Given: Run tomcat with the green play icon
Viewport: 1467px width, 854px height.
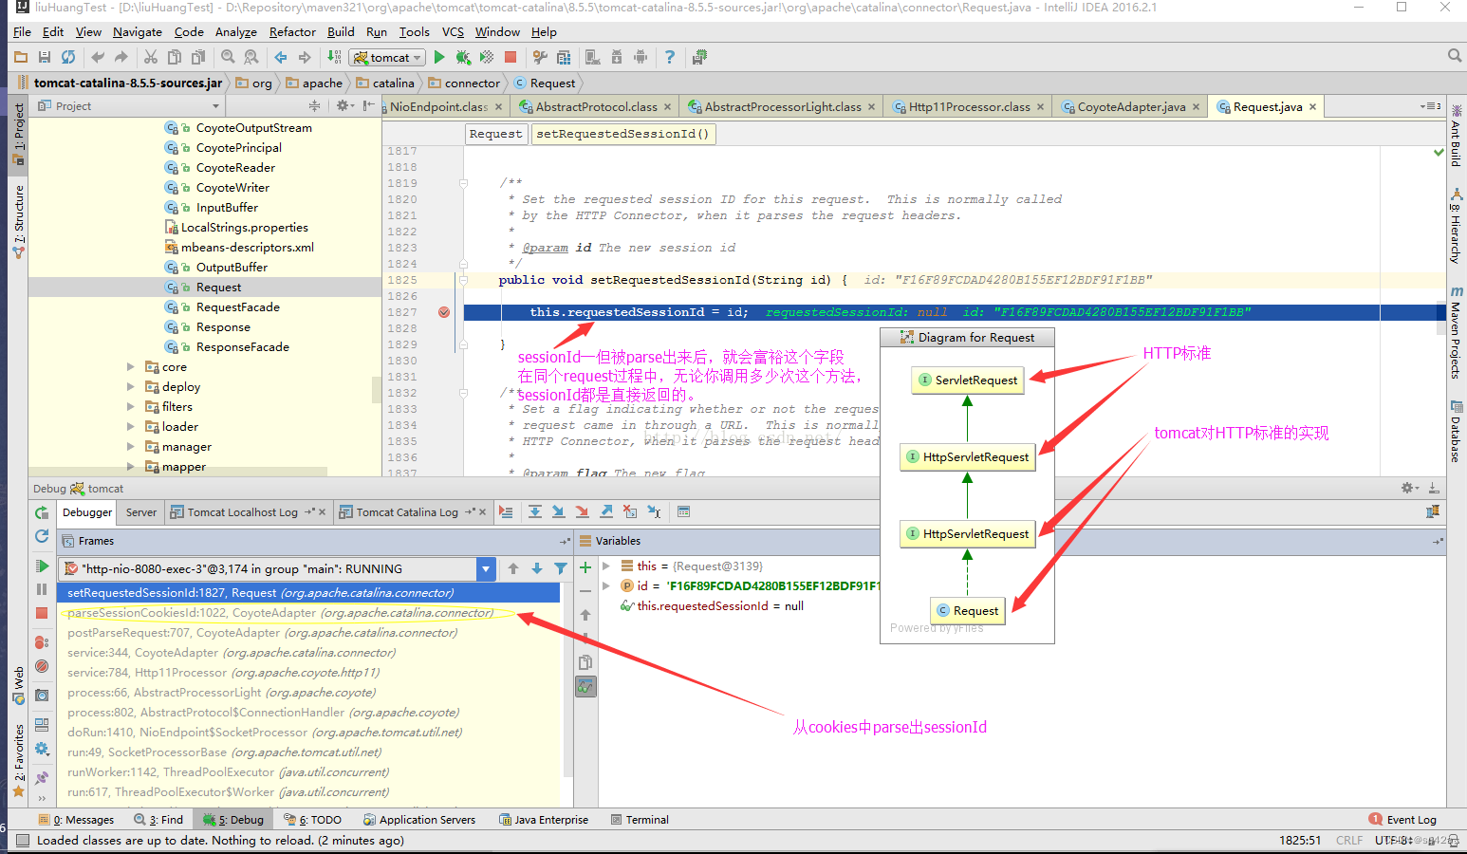Looking at the screenshot, I should [x=438, y=58].
